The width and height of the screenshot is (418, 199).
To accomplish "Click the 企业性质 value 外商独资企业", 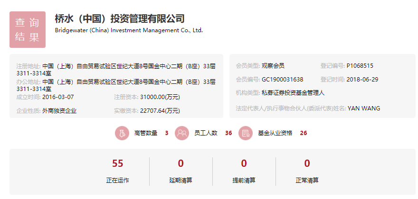I will click(59, 111).
